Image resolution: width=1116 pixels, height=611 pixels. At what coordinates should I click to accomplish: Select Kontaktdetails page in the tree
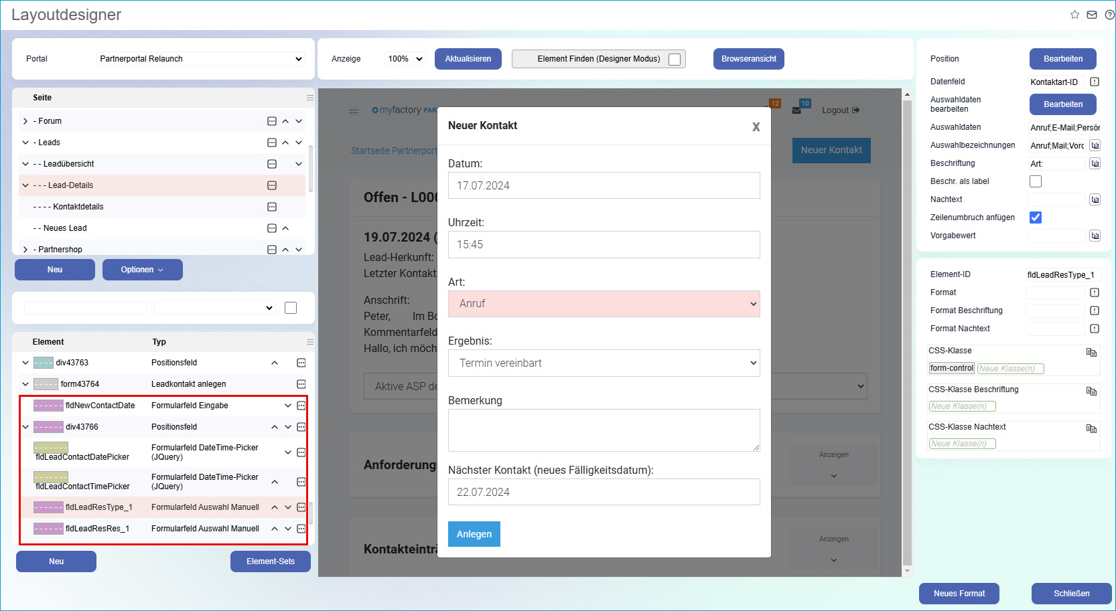(78, 207)
